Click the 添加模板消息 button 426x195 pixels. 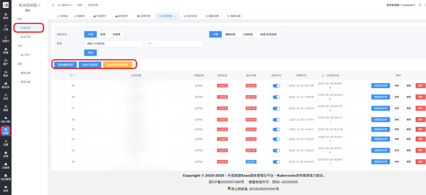pos(65,64)
